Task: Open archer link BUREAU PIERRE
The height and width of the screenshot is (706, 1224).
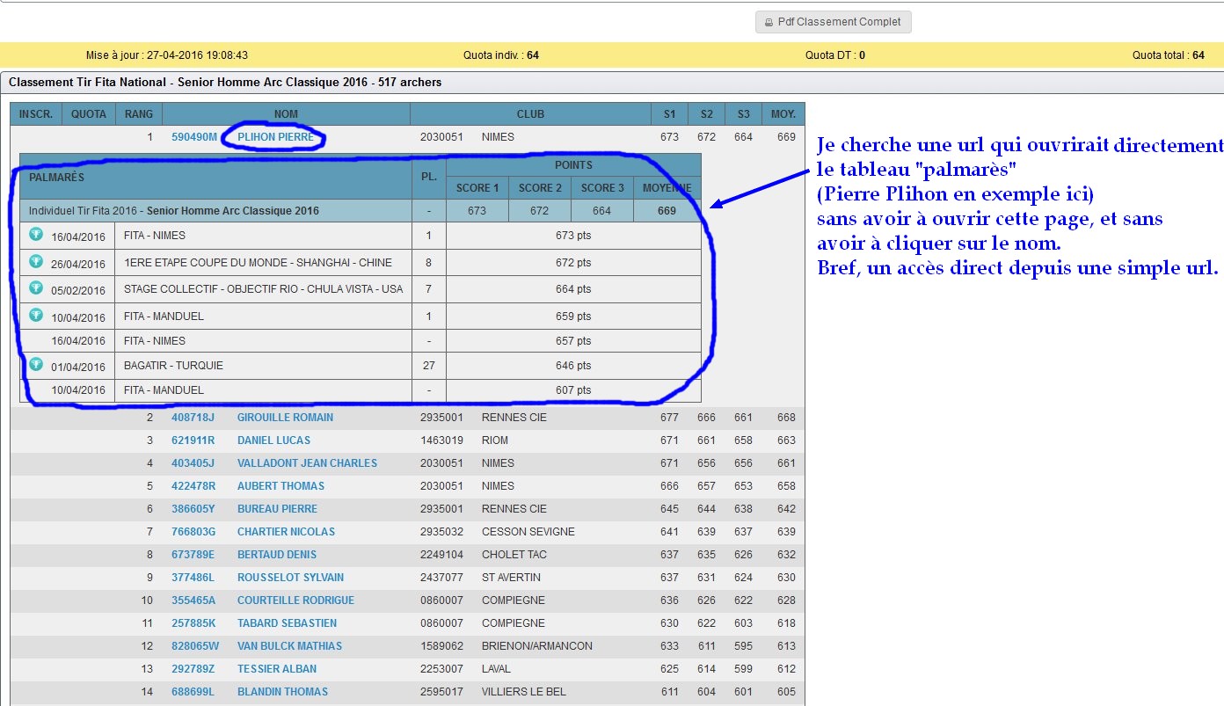Action: point(277,509)
